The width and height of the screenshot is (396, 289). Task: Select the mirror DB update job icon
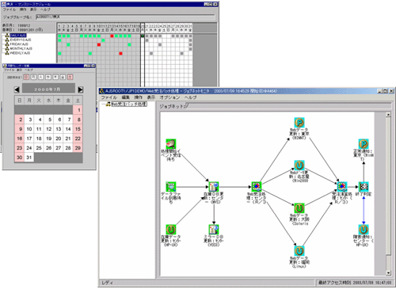coord(214,230)
